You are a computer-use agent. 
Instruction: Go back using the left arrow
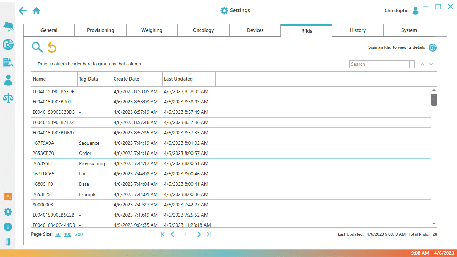coord(23,11)
